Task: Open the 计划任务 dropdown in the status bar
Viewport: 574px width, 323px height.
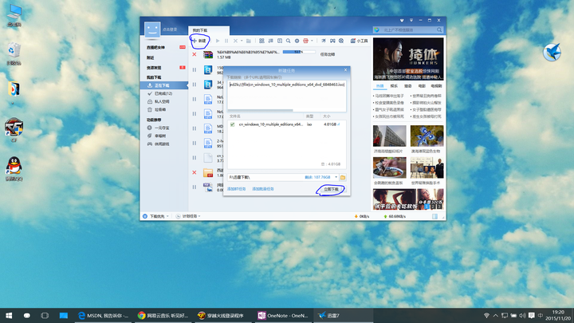Action: (x=188, y=216)
